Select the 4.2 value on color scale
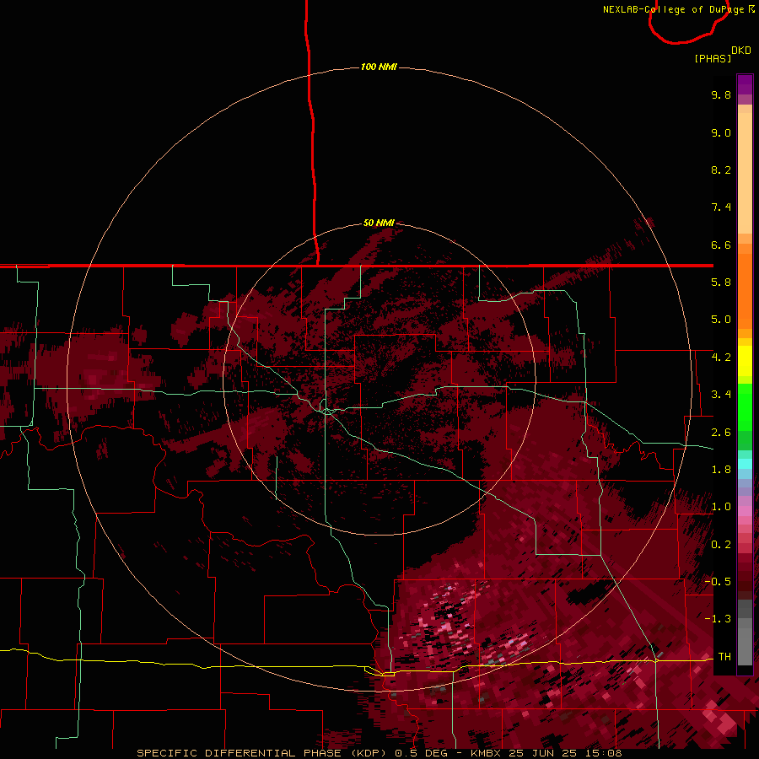 coord(721,358)
